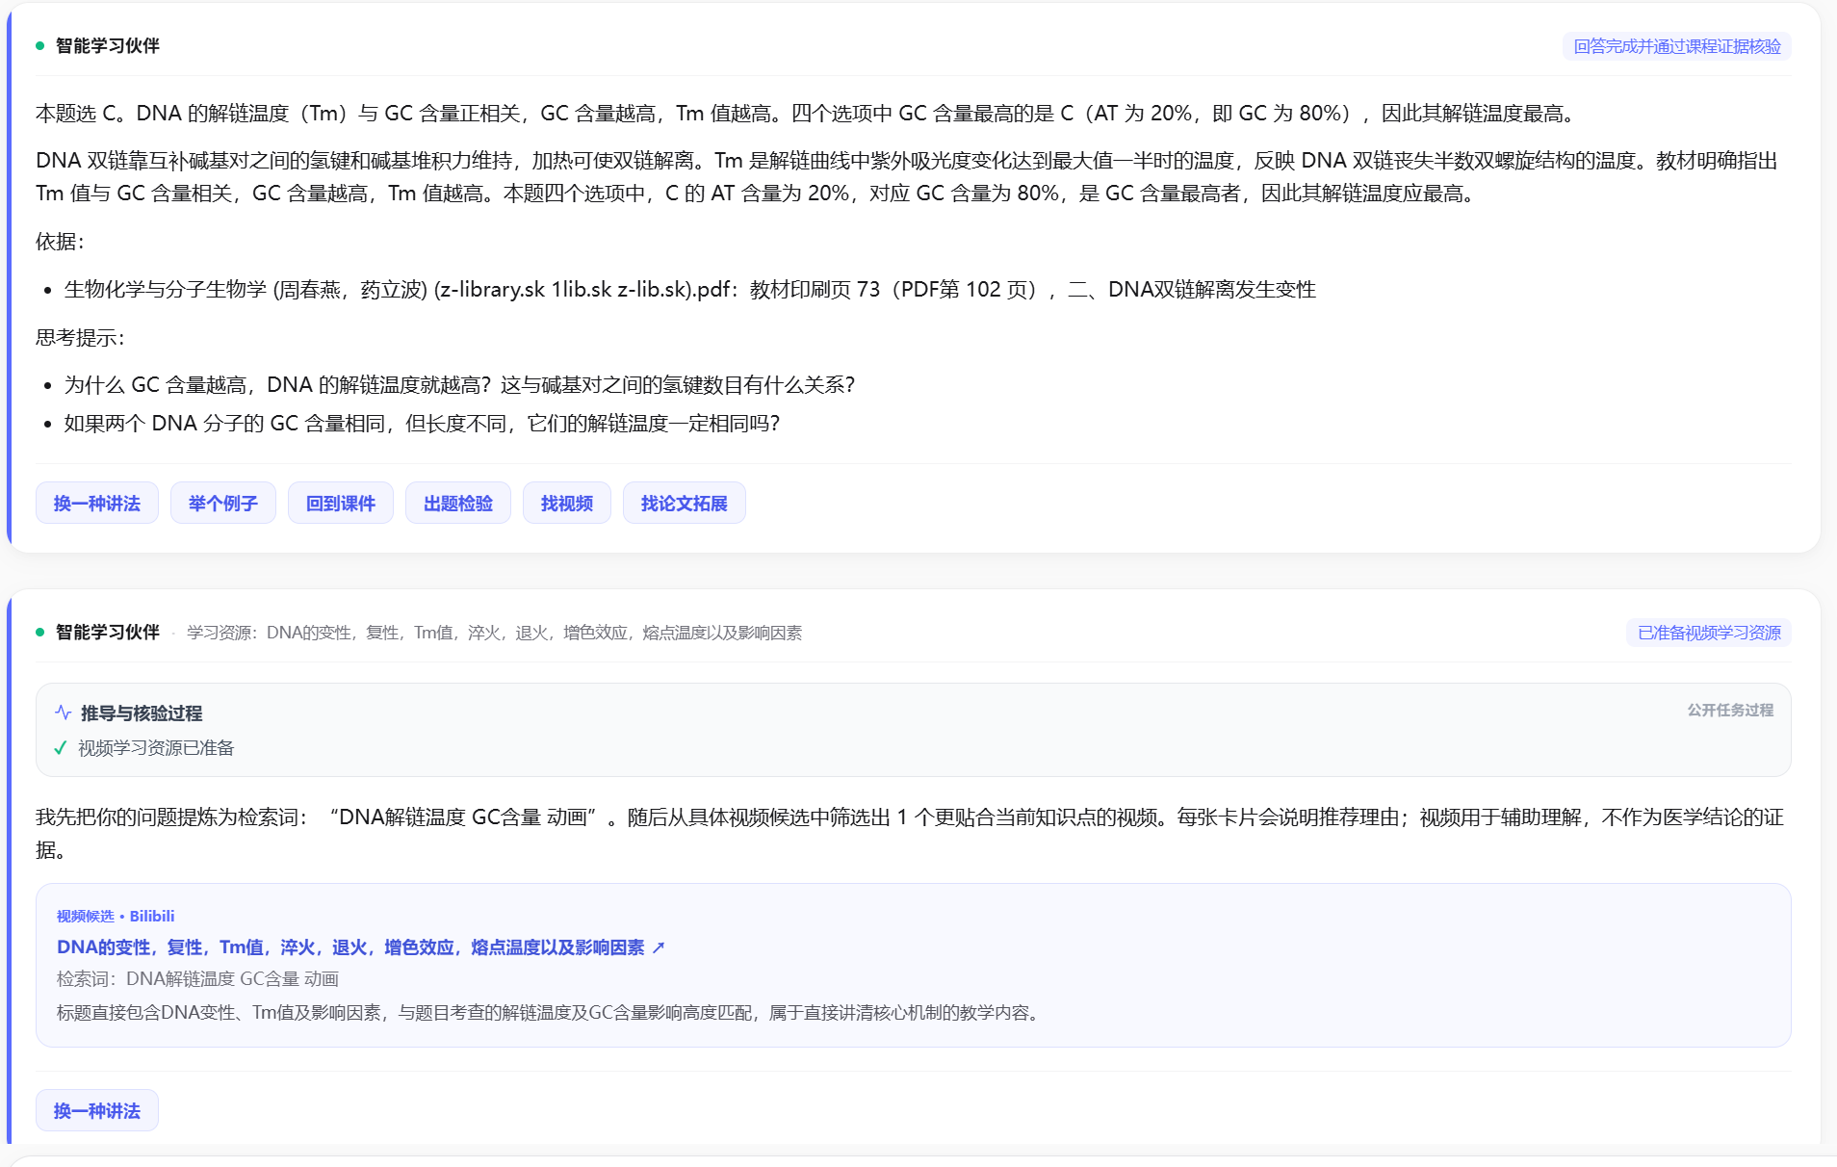Click the question 如果两个 DNA 分子的 GC 含量相同
This screenshot has height=1167, width=1837.
(x=422, y=424)
